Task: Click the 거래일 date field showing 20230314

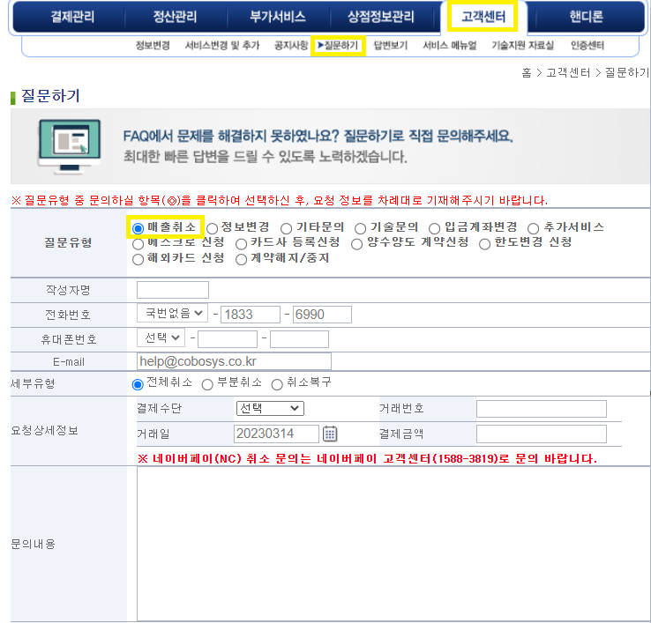Action: click(276, 434)
